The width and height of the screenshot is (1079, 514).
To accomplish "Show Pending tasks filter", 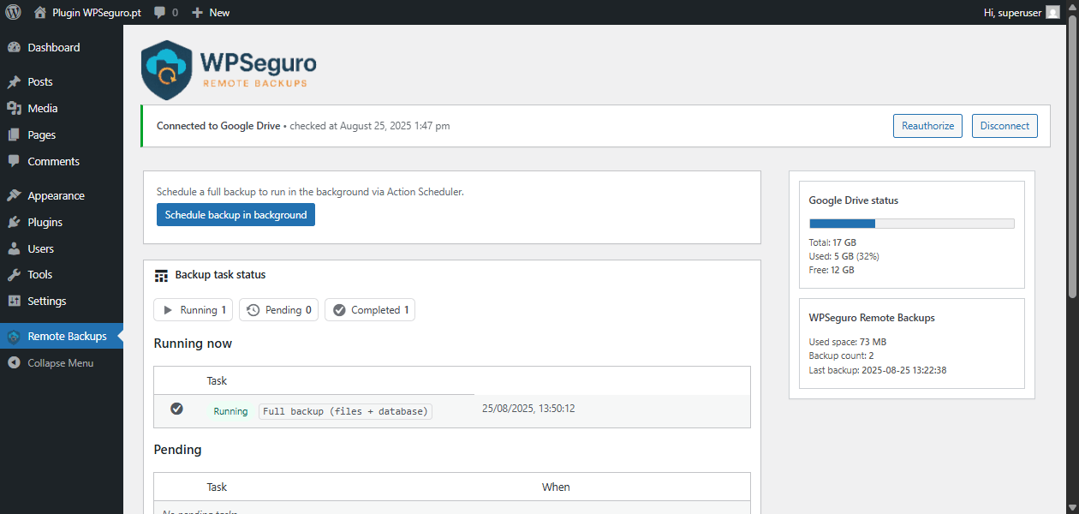I will 278,310.
